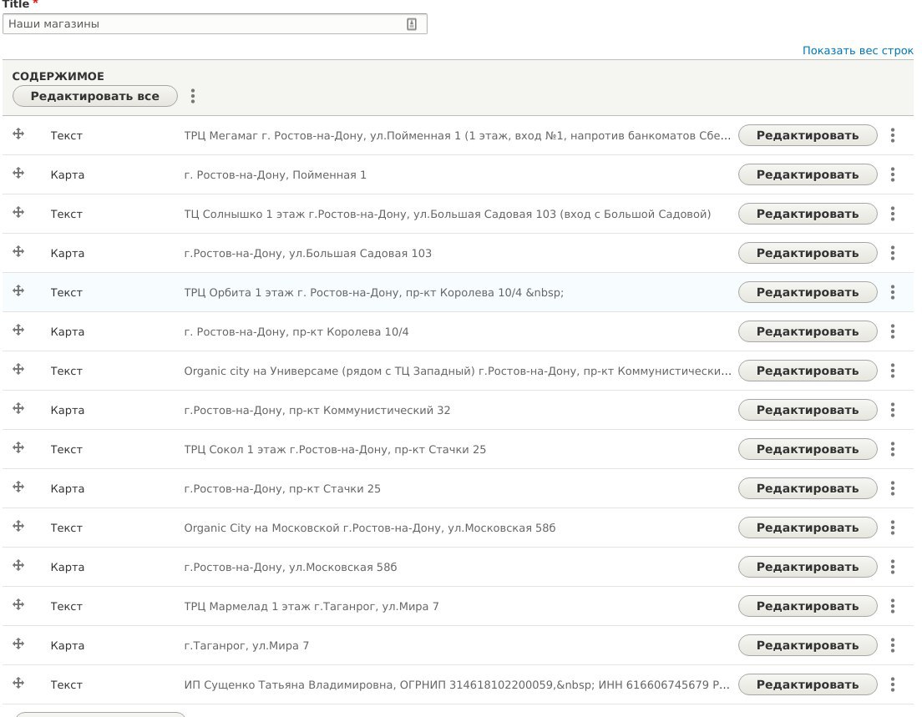Edit the Пойменная 1 map paragraph
Viewport: 922px width, 717px height.
pos(808,174)
